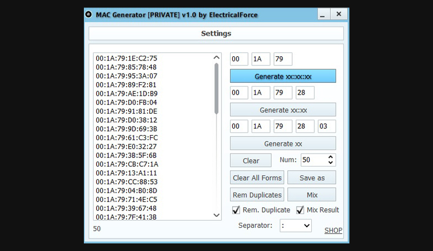Click the Rem Duplicates button

tap(257, 195)
